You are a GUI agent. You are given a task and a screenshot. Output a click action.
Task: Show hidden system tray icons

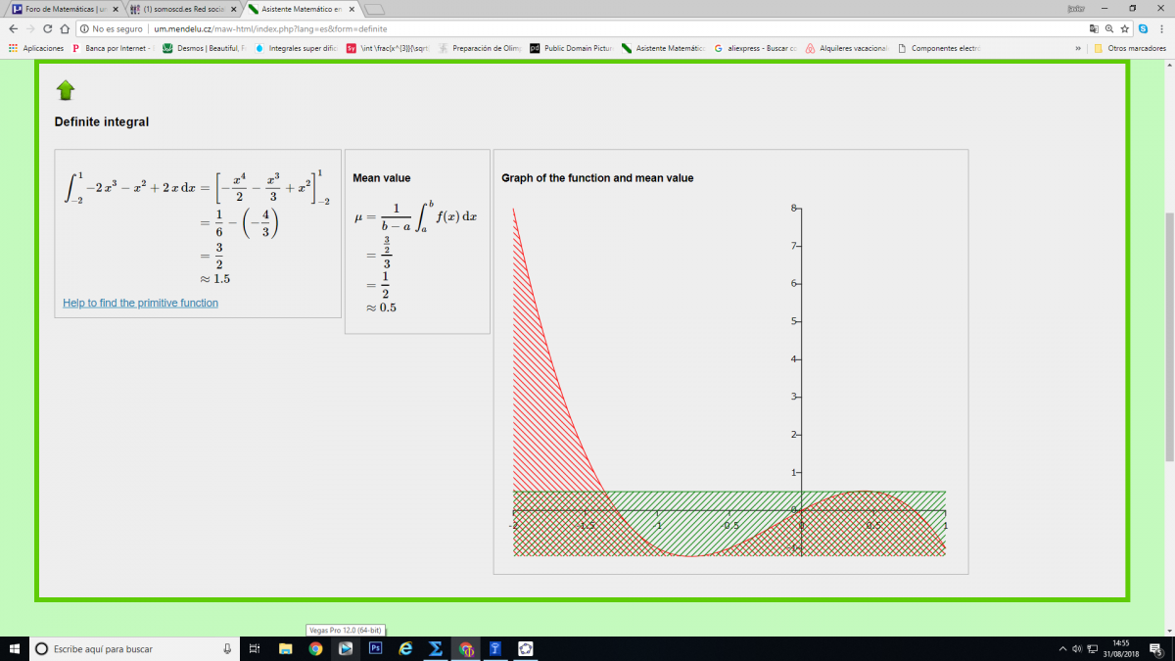pyautogui.click(x=1063, y=648)
